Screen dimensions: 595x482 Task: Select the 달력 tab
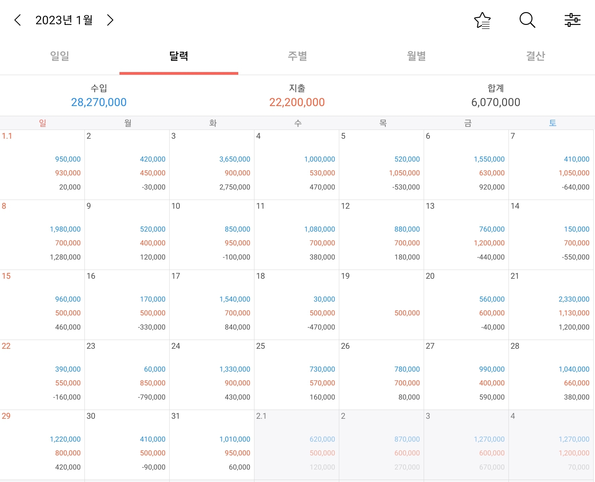coord(179,56)
